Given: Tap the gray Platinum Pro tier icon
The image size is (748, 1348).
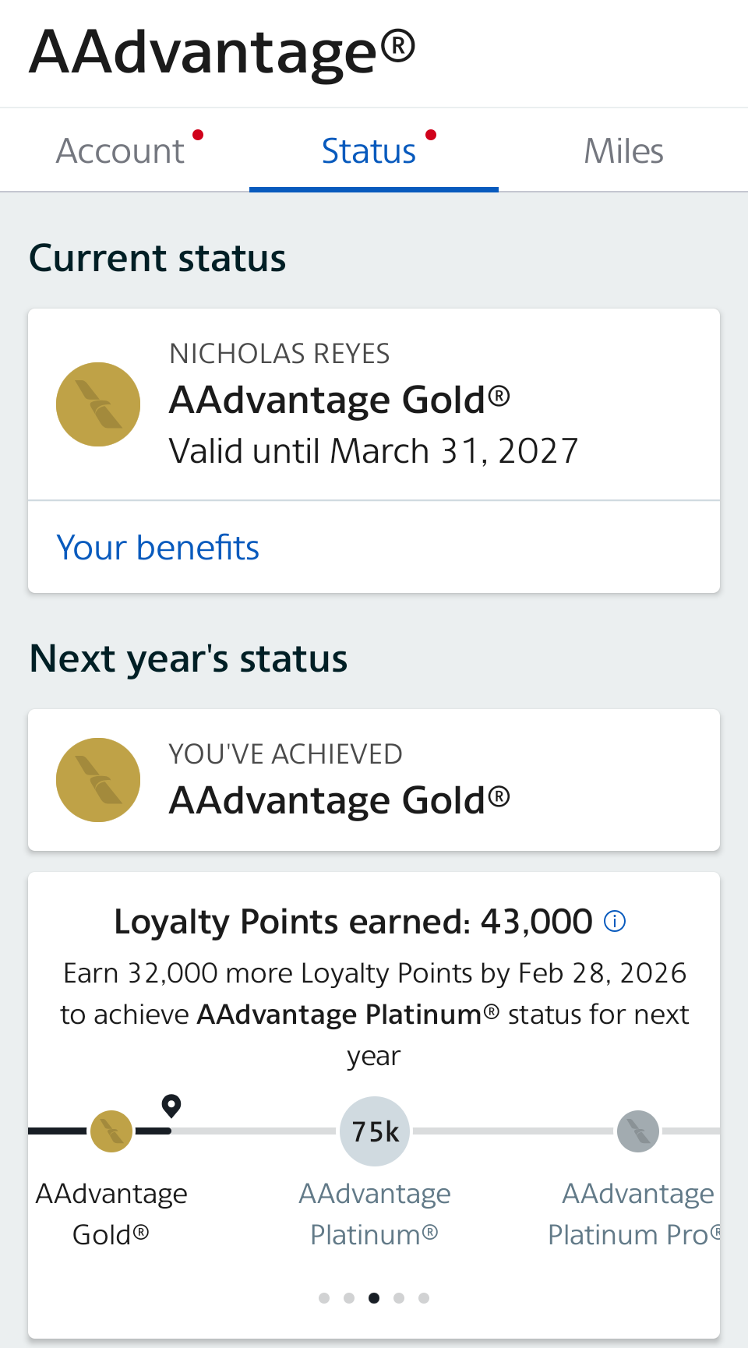Looking at the screenshot, I should (x=638, y=1131).
